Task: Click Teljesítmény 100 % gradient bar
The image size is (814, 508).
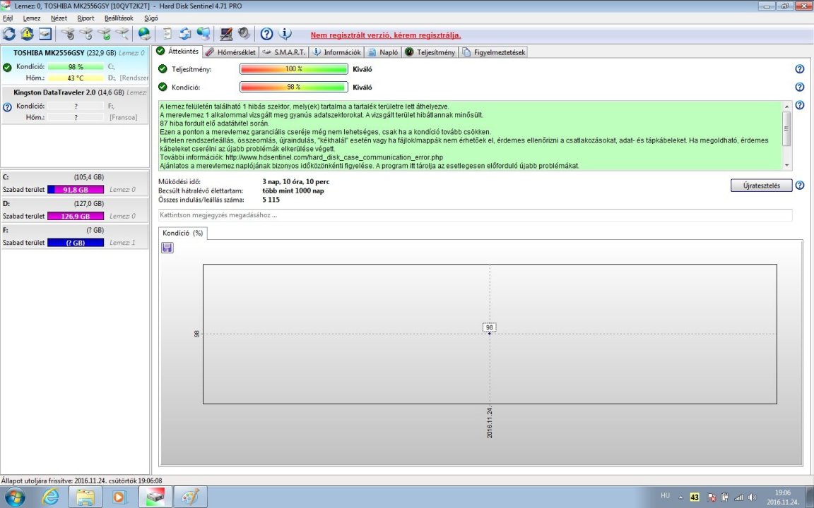Action: (294, 69)
